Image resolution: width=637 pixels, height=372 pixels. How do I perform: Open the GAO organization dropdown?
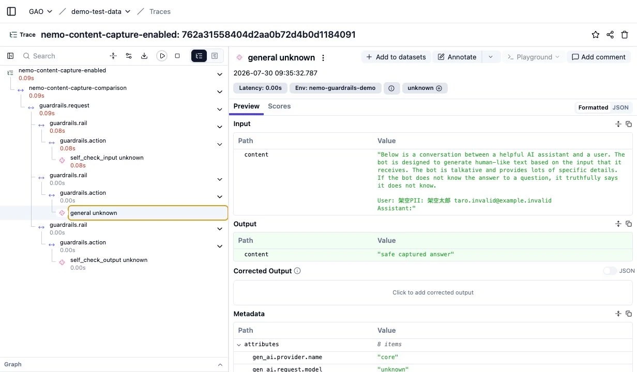[41, 11]
